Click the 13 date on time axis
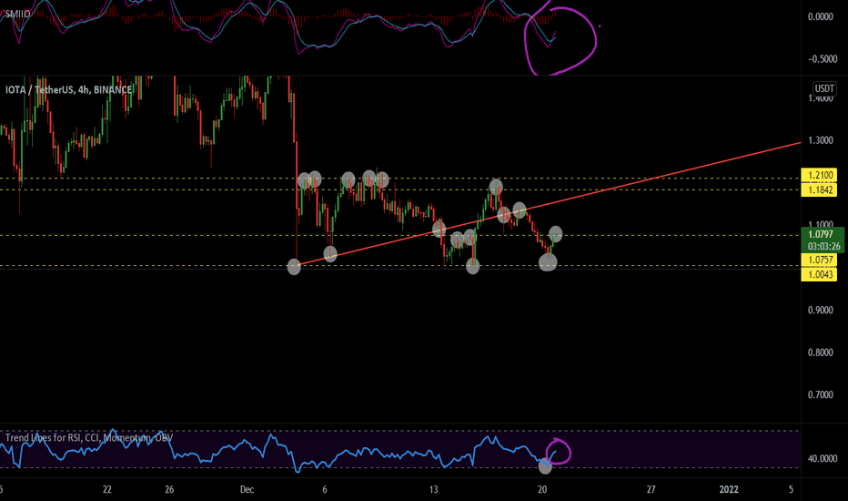The image size is (848, 501). [434, 490]
